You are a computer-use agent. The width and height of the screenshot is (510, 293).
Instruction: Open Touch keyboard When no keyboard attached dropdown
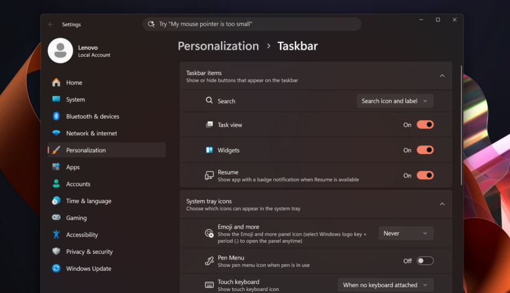385,285
